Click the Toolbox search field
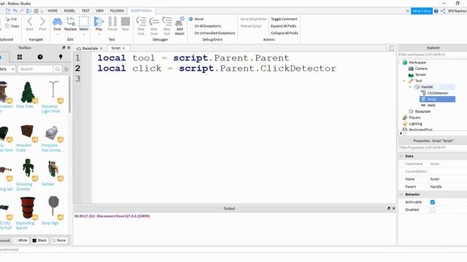Image resolution: width=467 pixels, height=262 pixels. pos(36,69)
